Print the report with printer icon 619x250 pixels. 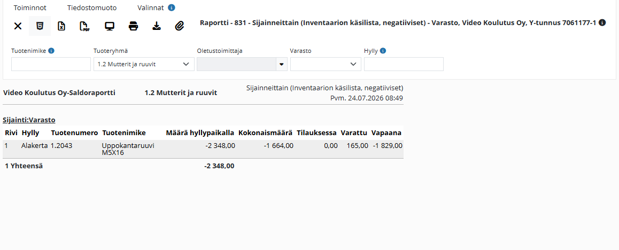pos(134,26)
